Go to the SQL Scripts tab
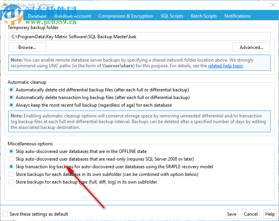The width and height of the screenshot is (279, 221). [172, 16]
